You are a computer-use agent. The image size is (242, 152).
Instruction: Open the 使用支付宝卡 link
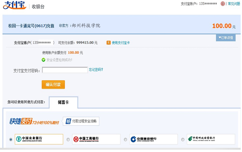pos(121,43)
